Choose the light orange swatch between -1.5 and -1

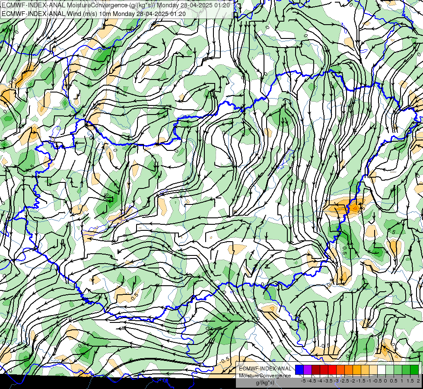(x=365, y=370)
